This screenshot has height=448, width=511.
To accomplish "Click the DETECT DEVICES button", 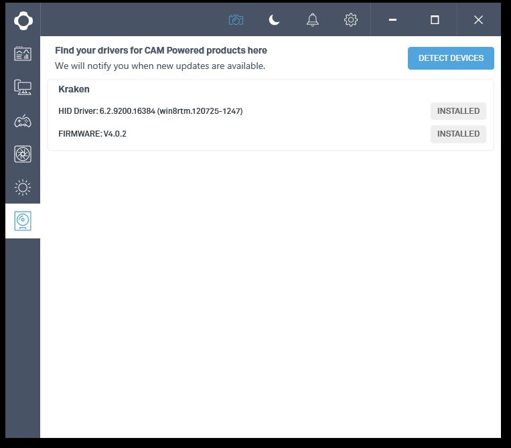I will coord(451,58).
